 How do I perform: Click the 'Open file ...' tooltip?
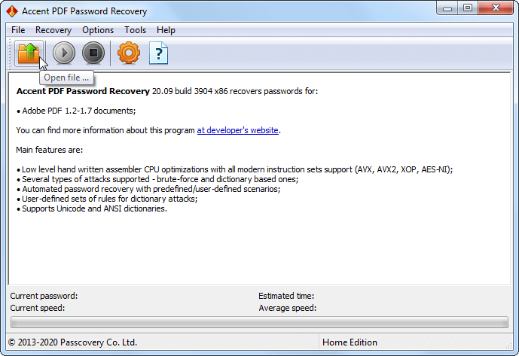pos(66,78)
